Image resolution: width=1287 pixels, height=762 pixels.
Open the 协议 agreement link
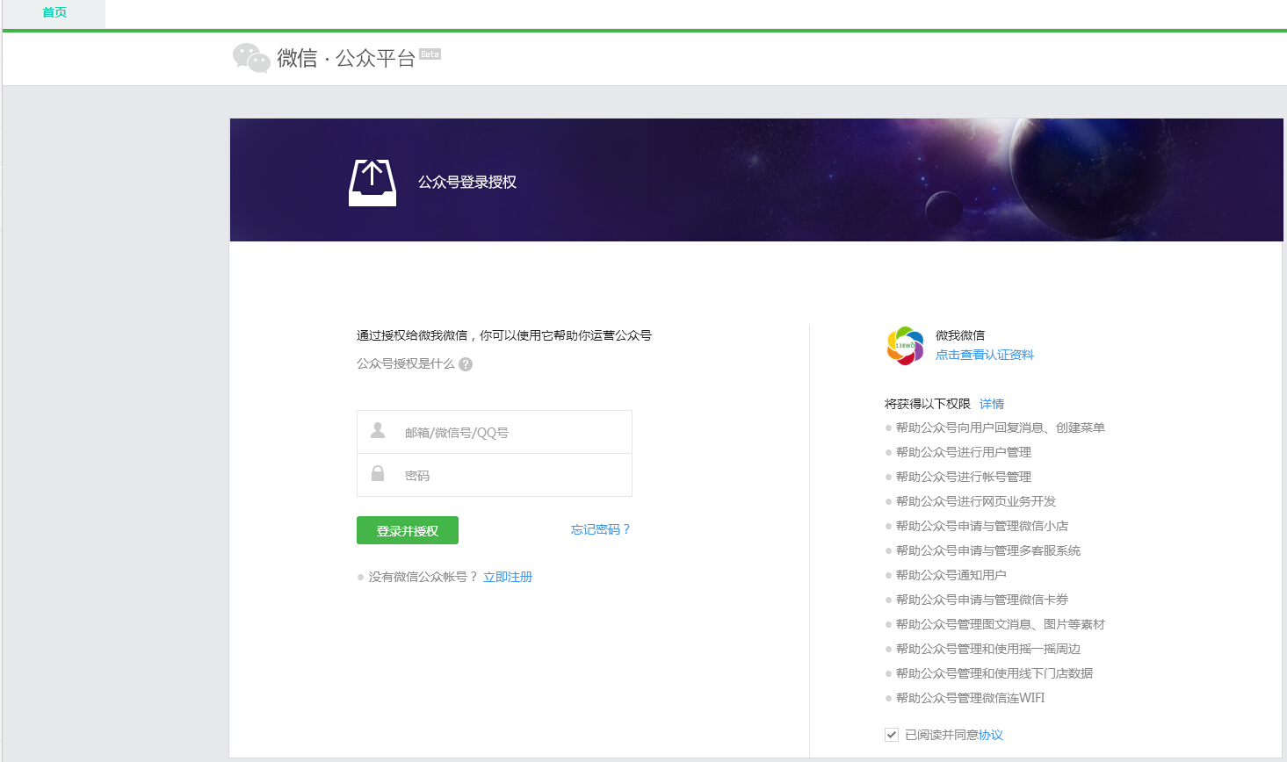(991, 735)
